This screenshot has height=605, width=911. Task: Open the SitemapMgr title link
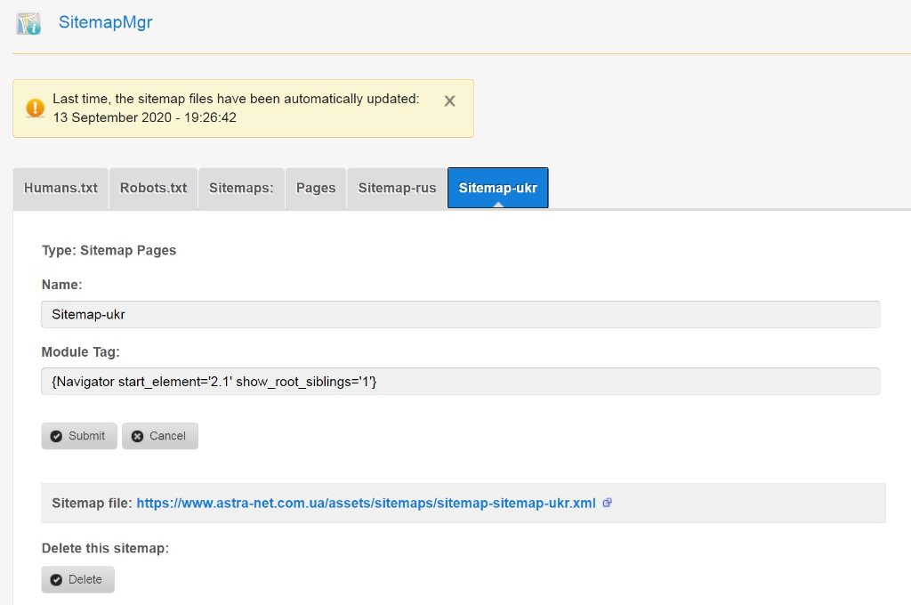point(105,23)
